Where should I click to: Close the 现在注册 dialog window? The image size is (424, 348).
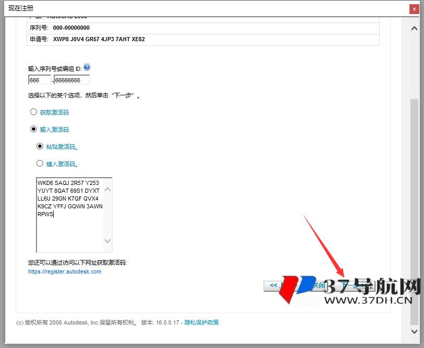(x=414, y=9)
